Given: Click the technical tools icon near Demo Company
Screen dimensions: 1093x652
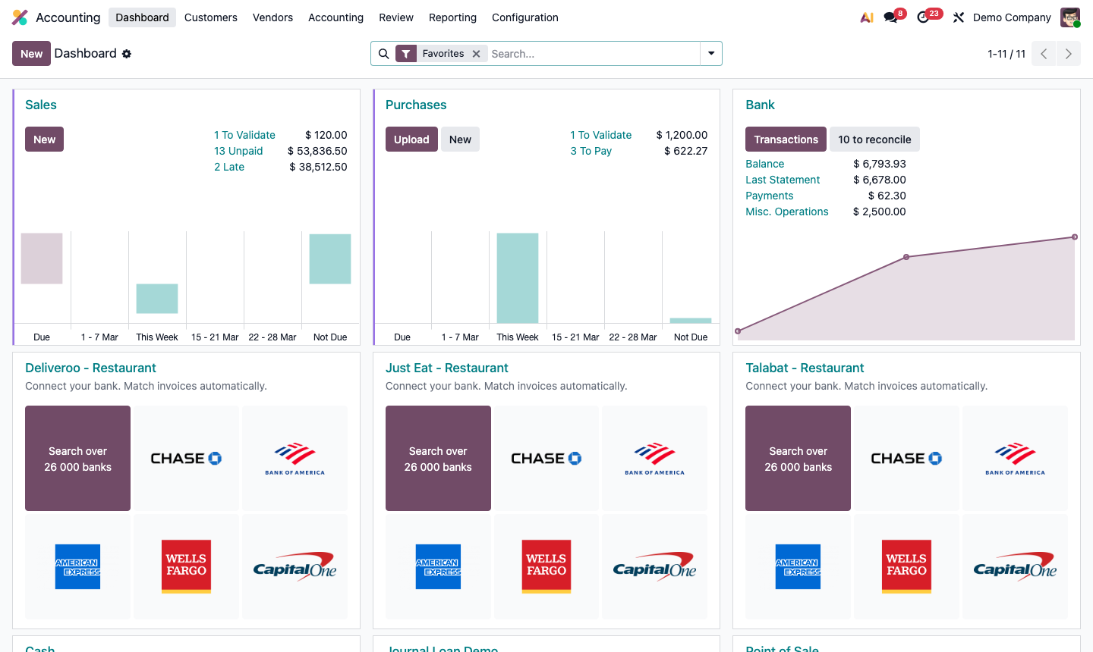Looking at the screenshot, I should point(958,17).
